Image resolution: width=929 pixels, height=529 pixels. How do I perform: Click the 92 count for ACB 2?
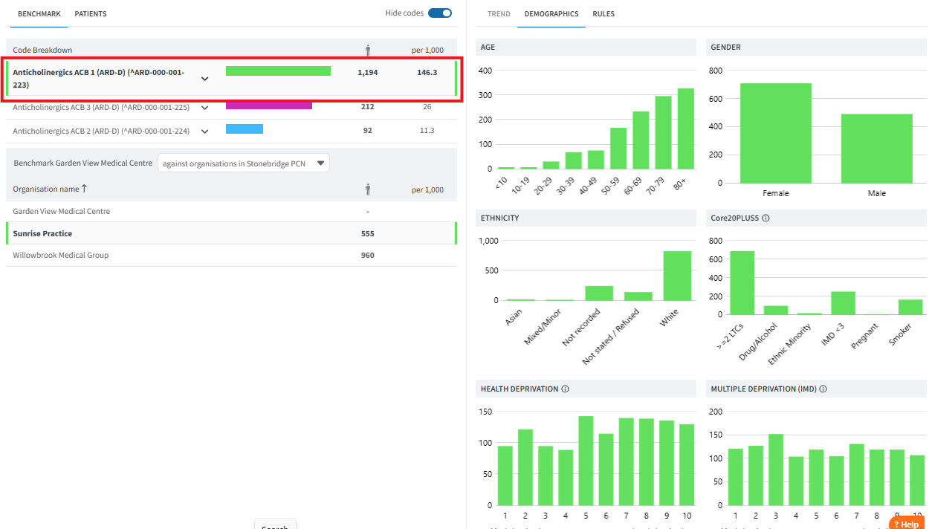point(367,131)
